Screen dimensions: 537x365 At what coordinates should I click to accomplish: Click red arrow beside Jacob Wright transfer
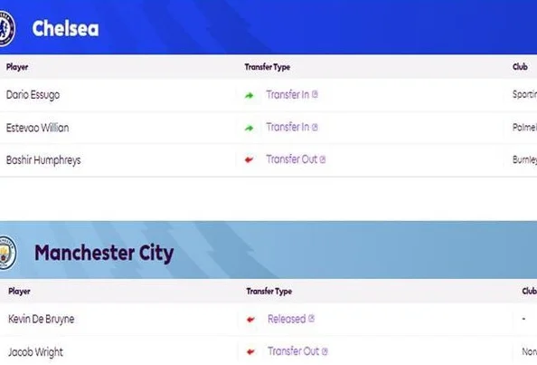[x=250, y=351]
